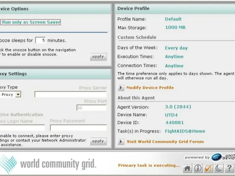
Task: Visit World Community Grid Forum link
Action: coord(165,142)
